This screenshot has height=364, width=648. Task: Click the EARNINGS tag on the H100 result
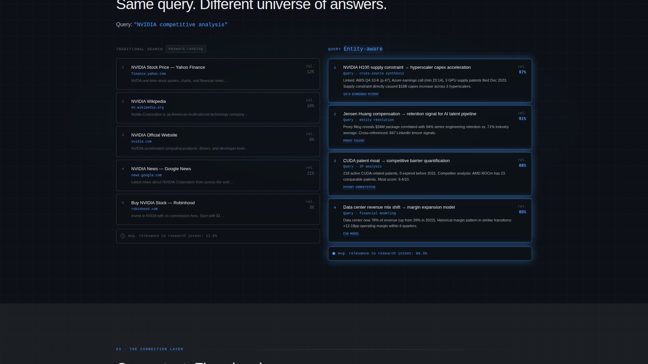point(359,94)
